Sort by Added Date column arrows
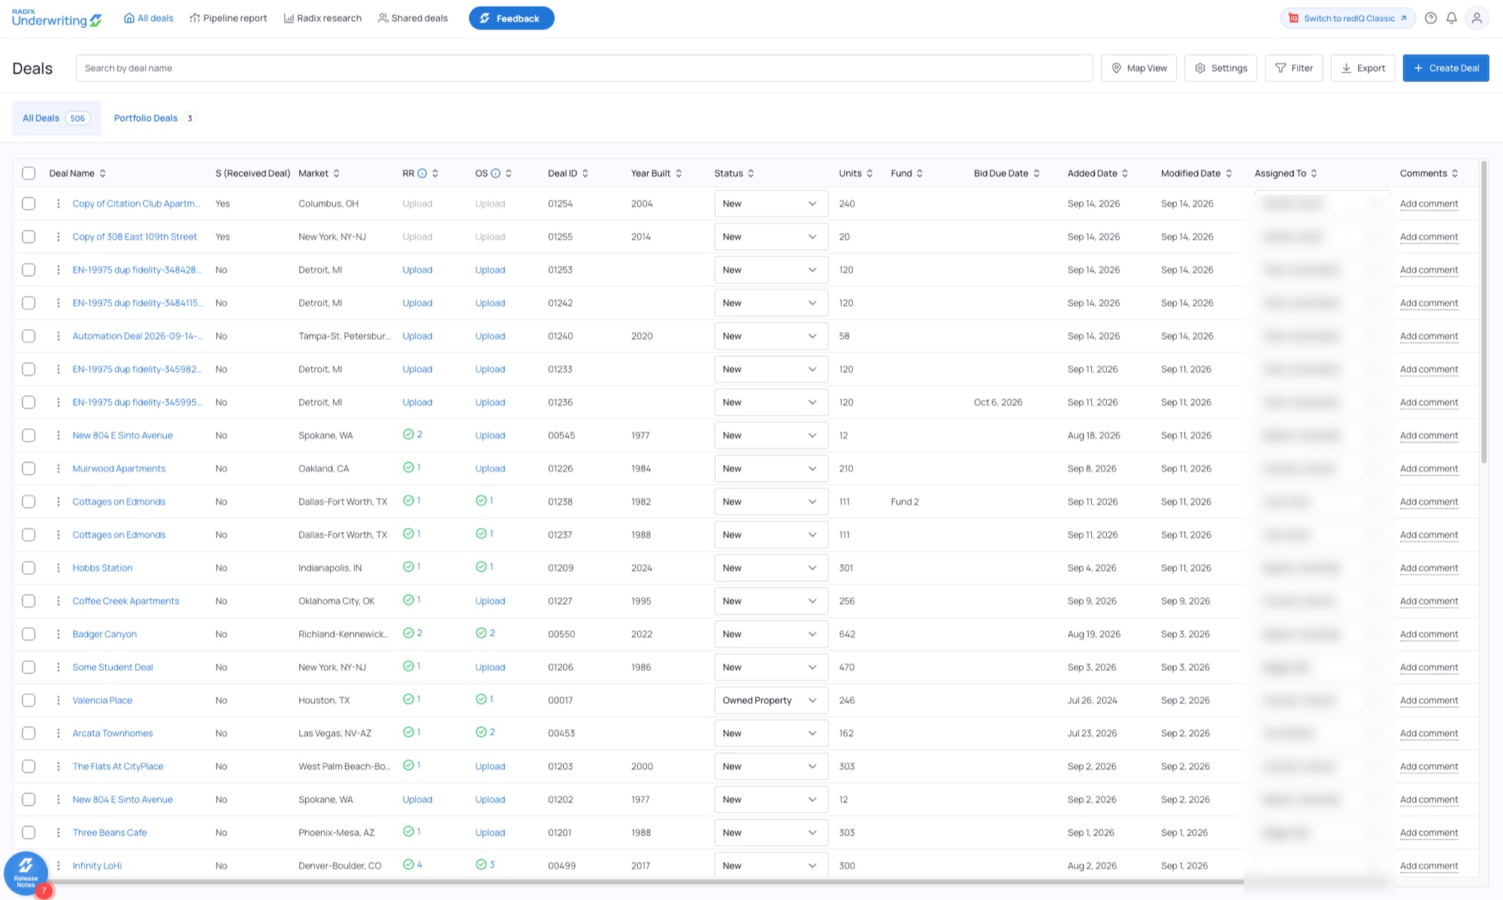Image resolution: width=1503 pixels, height=900 pixels. point(1125,174)
